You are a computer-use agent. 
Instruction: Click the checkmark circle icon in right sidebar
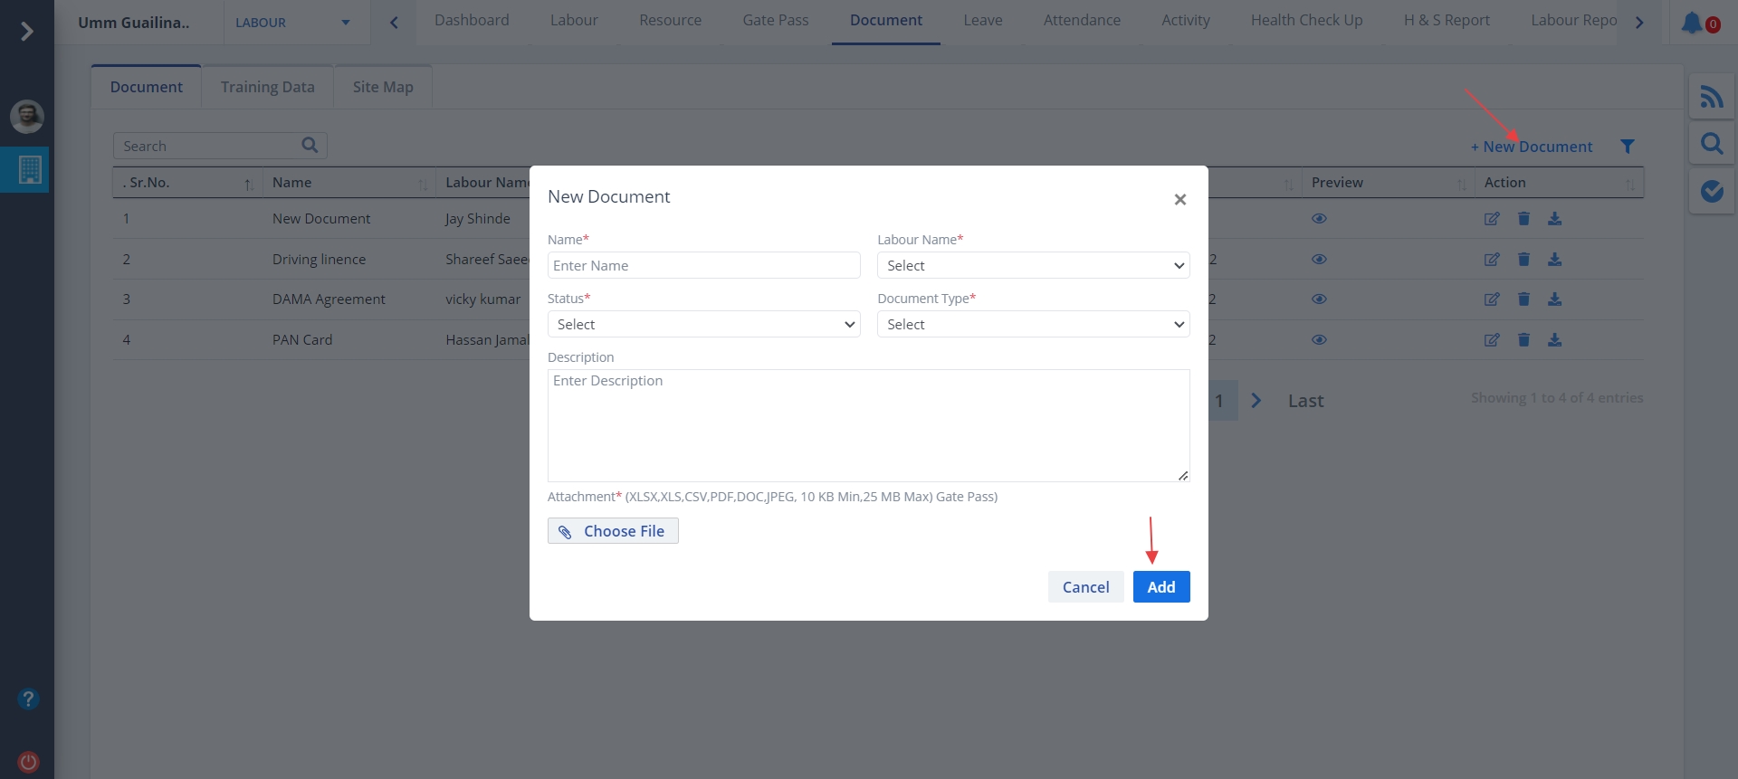point(1711,191)
